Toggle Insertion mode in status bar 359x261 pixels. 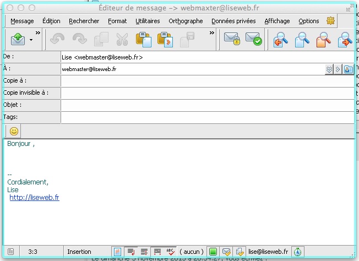[x=79, y=252]
